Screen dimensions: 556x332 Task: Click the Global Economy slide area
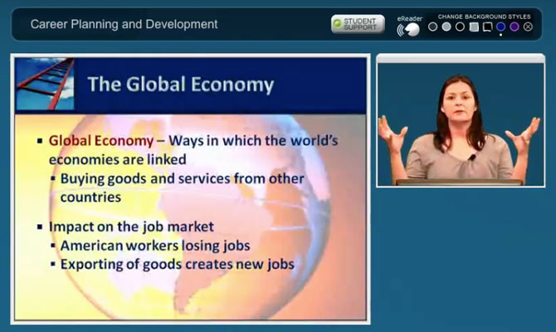click(190, 188)
